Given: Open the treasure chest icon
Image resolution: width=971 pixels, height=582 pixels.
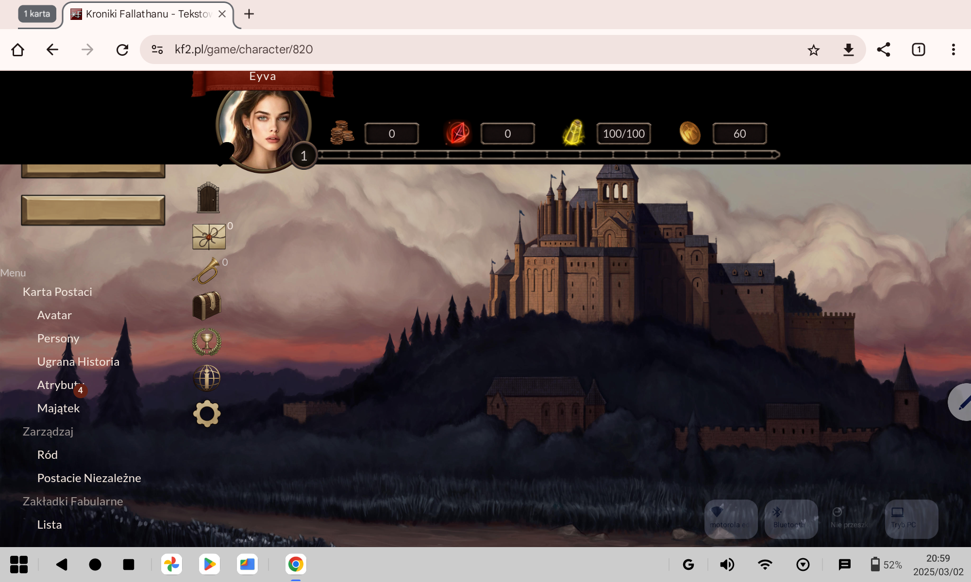Looking at the screenshot, I should [207, 306].
